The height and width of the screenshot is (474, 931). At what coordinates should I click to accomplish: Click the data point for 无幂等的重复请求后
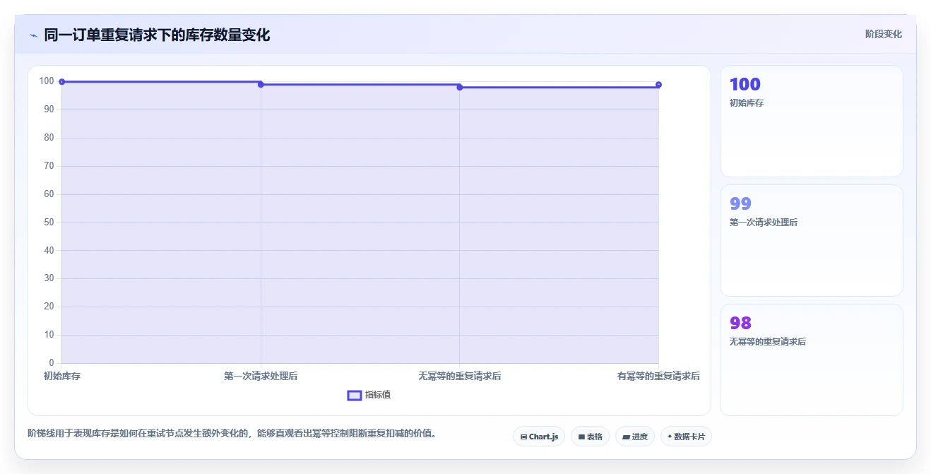click(x=460, y=88)
